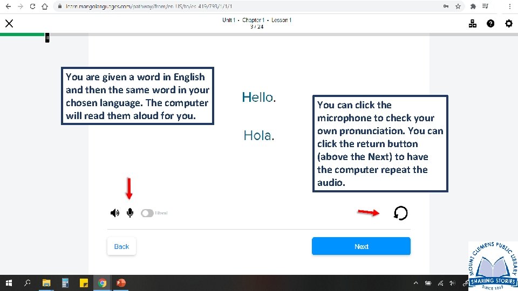Open File Explorer from the taskbar

click(x=46, y=283)
